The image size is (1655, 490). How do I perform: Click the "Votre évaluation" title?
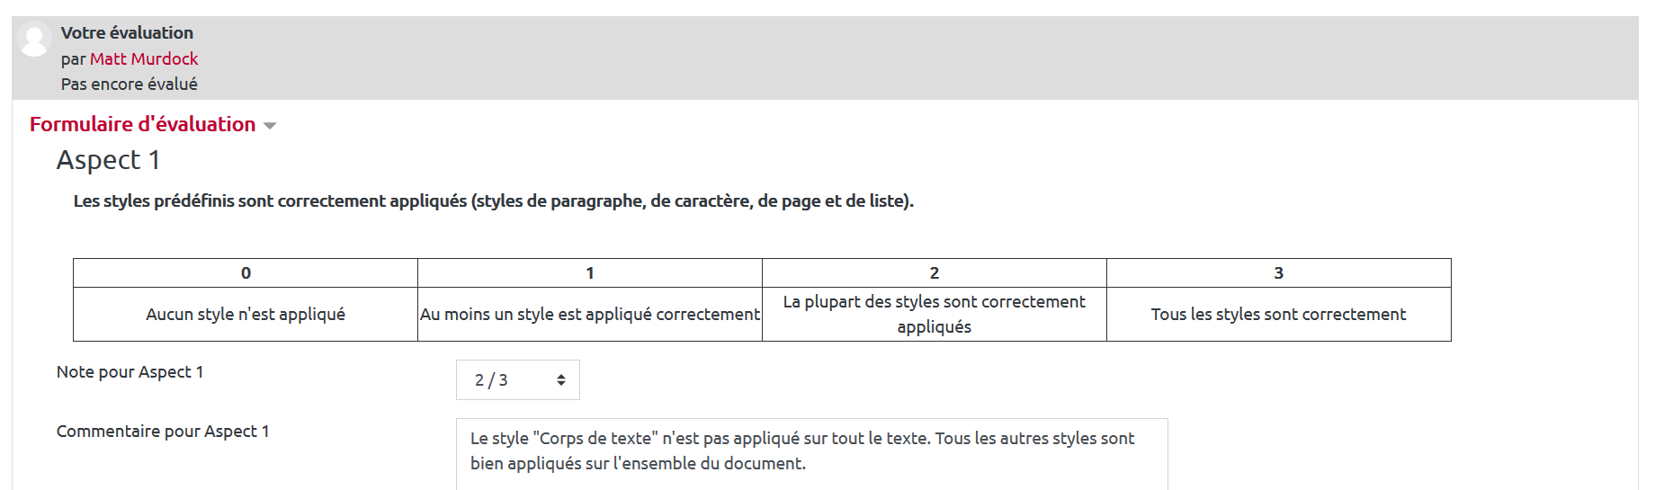(x=127, y=32)
